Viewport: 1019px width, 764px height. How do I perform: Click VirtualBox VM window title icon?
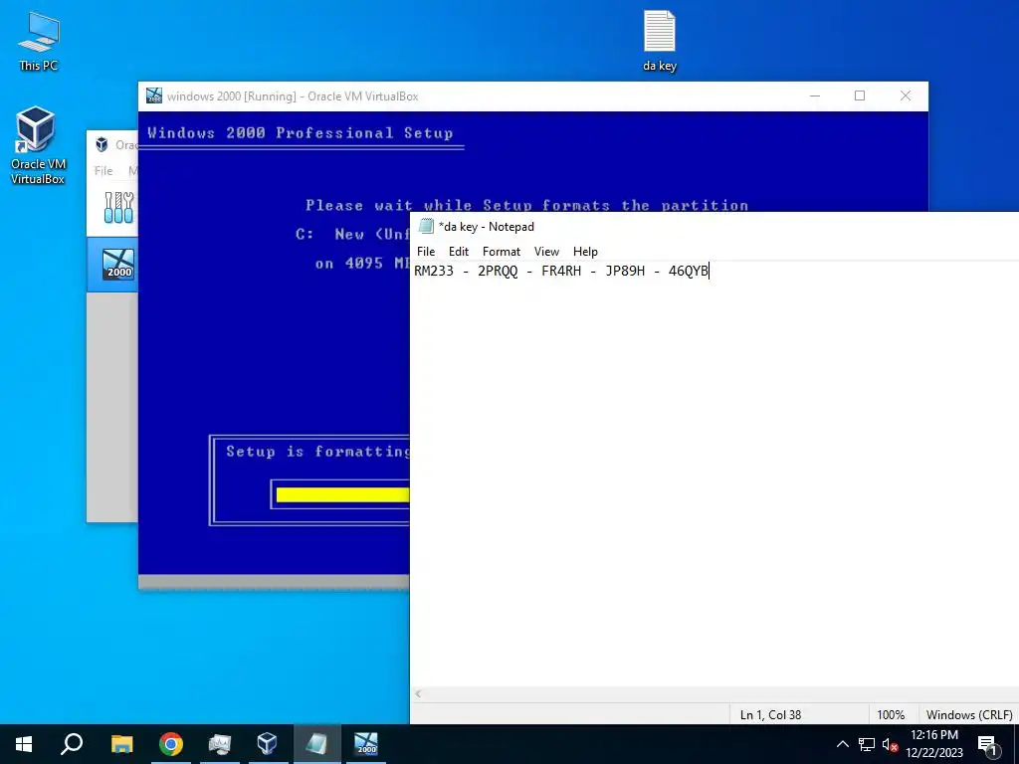(x=154, y=96)
